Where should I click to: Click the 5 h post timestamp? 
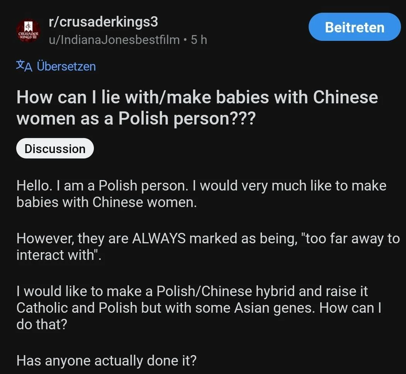[x=199, y=39]
